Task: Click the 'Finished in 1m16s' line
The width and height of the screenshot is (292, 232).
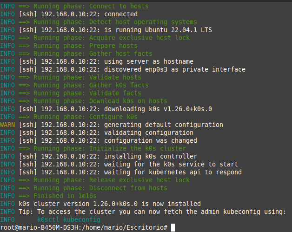Action: coord(48,196)
